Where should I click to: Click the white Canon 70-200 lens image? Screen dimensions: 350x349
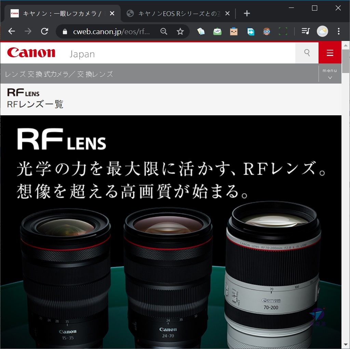273,275
